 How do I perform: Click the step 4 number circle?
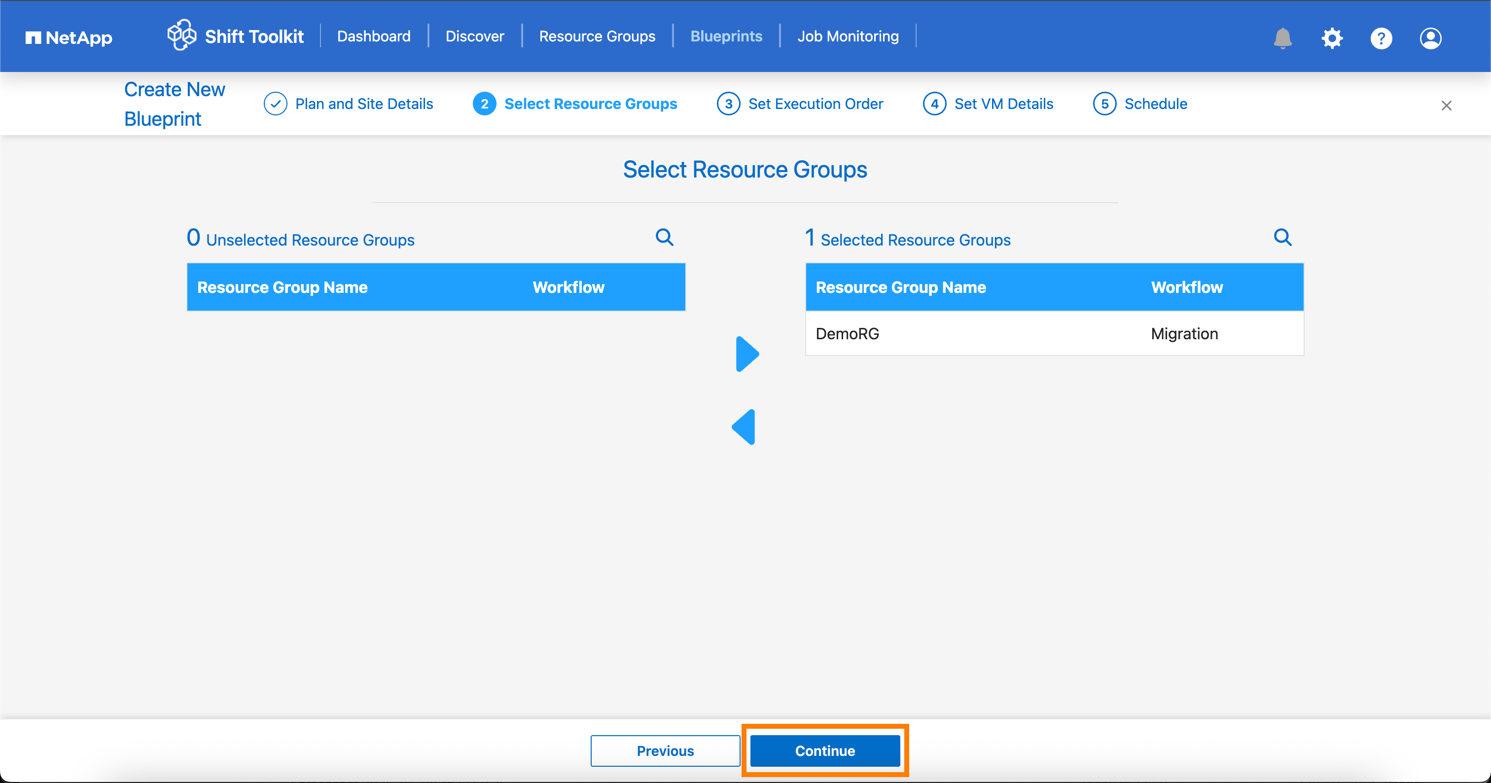tap(934, 104)
